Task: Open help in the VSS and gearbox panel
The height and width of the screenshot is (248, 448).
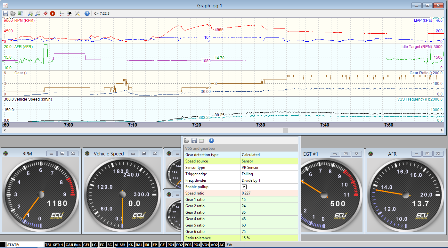Action: click(211, 141)
